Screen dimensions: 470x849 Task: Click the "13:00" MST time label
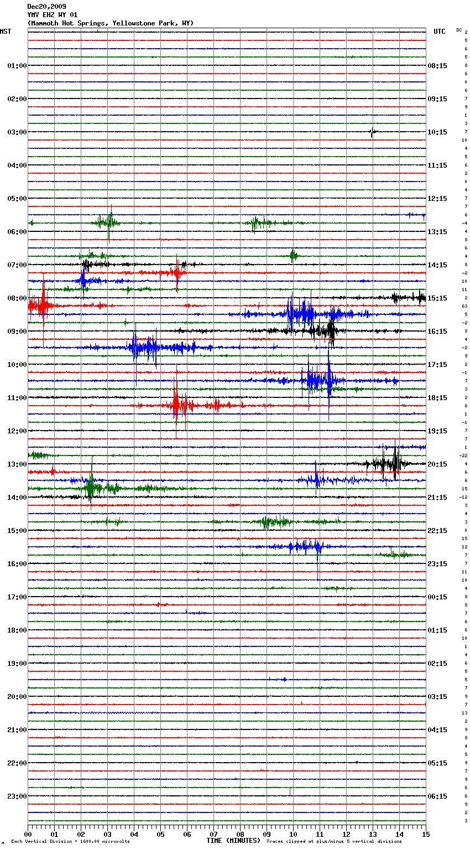click(x=17, y=464)
